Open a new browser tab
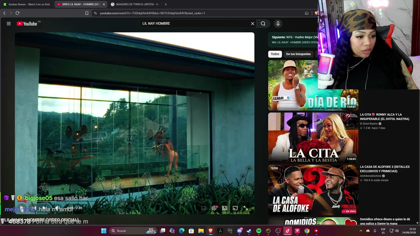The height and width of the screenshot is (236, 420). click(x=166, y=4)
